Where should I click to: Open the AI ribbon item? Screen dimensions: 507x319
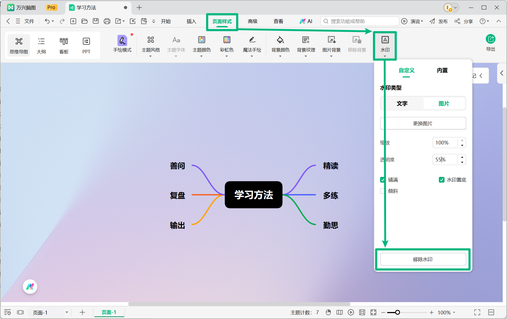[x=306, y=21]
